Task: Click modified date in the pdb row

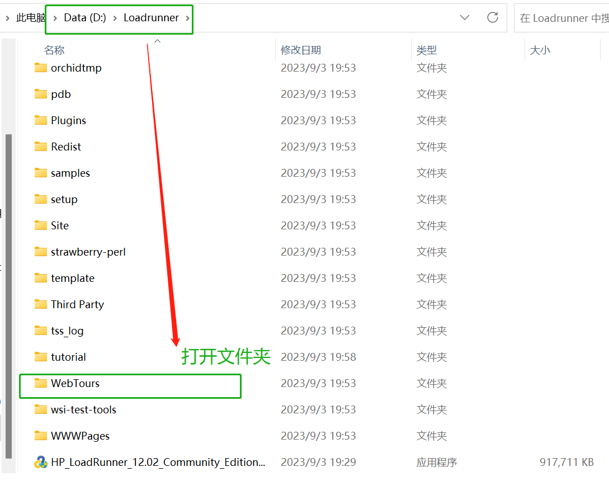Action: [318, 94]
